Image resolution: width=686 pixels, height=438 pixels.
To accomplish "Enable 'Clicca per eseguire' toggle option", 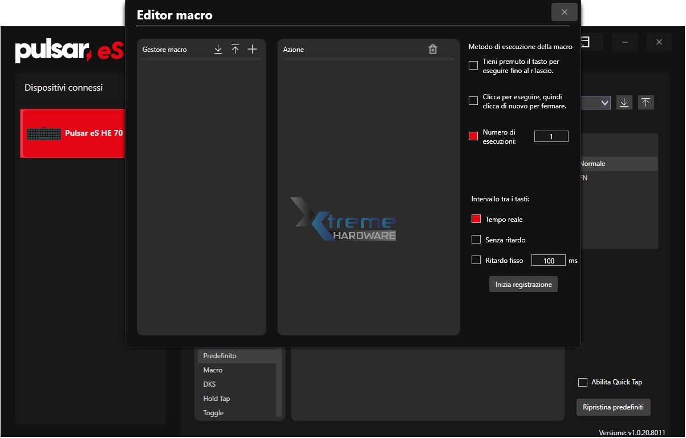I will (473, 101).
